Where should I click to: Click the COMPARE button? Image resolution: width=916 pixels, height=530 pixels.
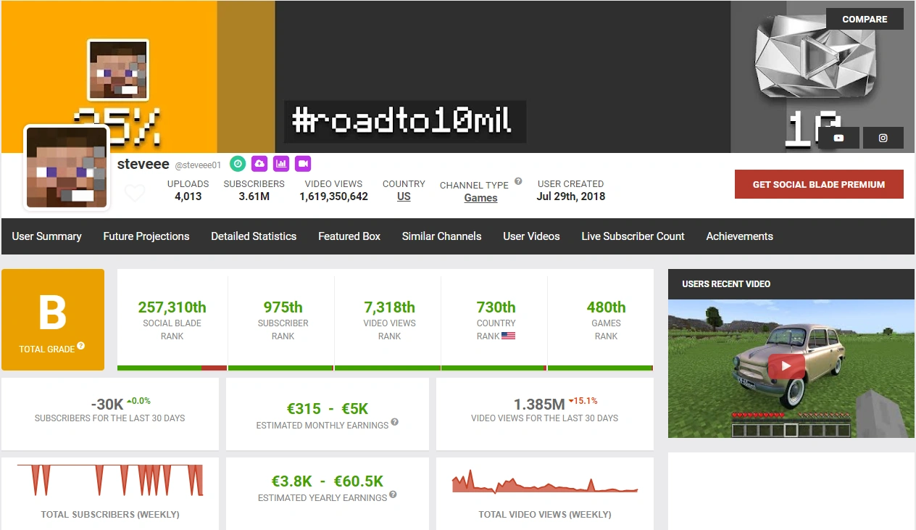pos(865,19)
